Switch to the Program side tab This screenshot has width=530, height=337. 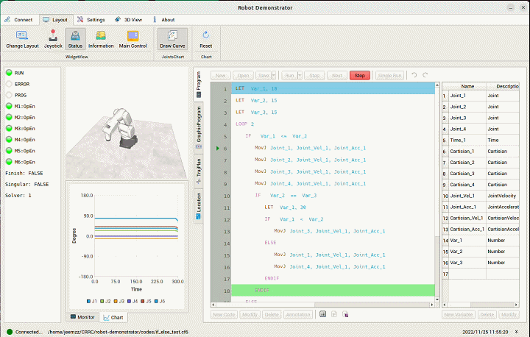point(199,84)
